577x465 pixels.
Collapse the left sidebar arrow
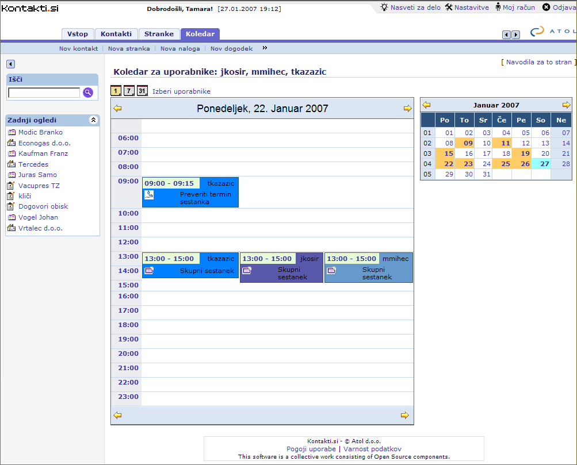tap(11, 64)
